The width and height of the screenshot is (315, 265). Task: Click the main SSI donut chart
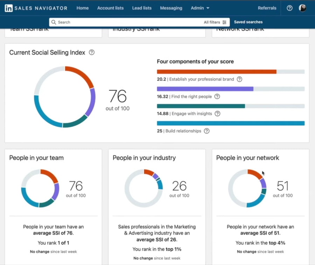coord(65,97)
